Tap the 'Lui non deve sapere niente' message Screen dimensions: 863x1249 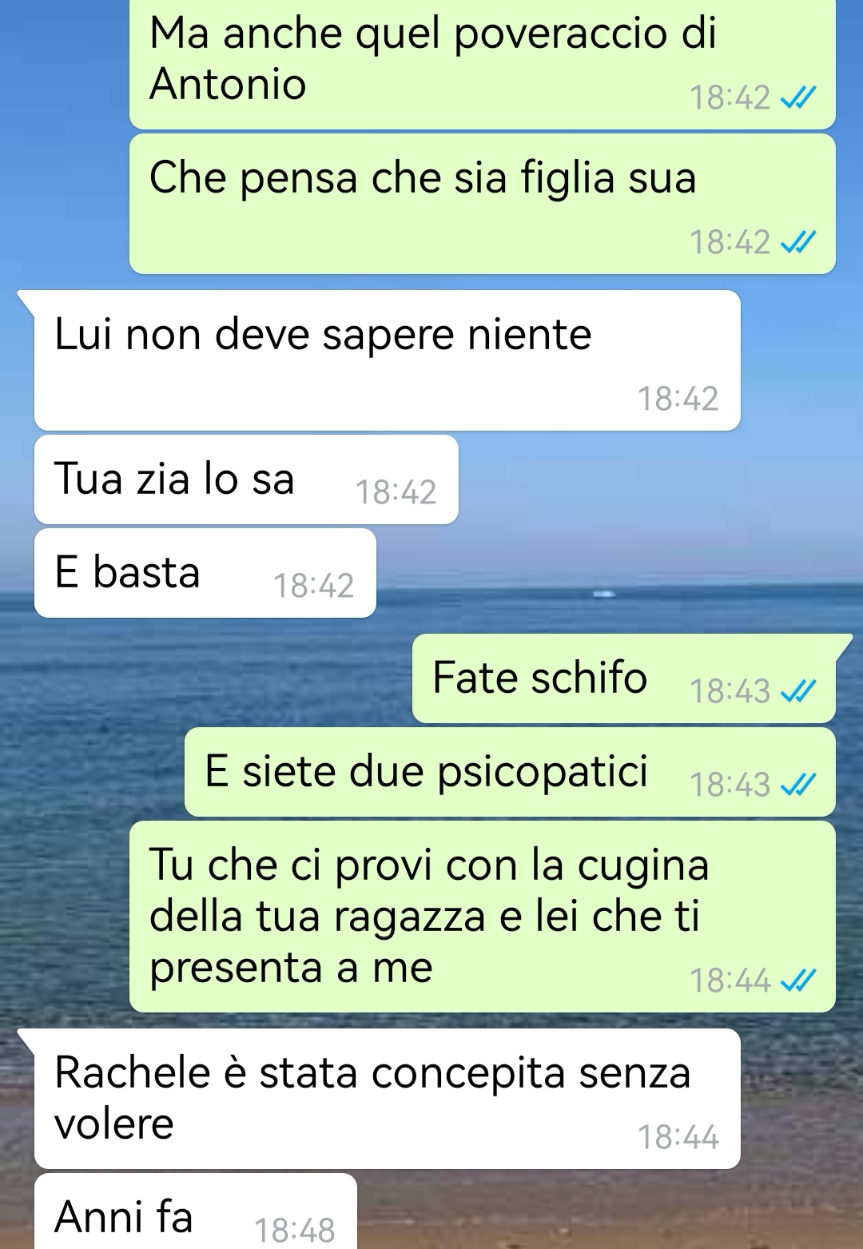[387, 360]
